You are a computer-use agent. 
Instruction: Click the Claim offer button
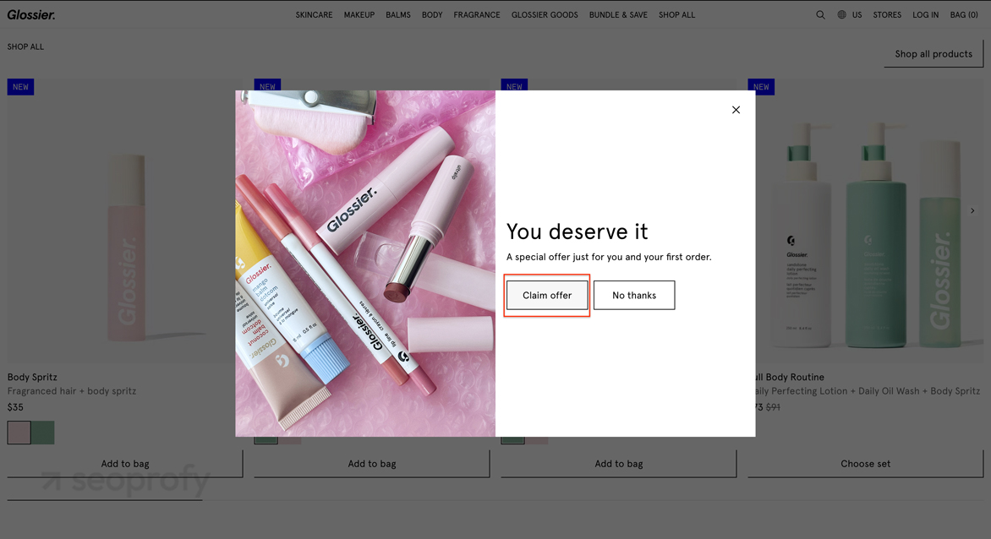547,296
